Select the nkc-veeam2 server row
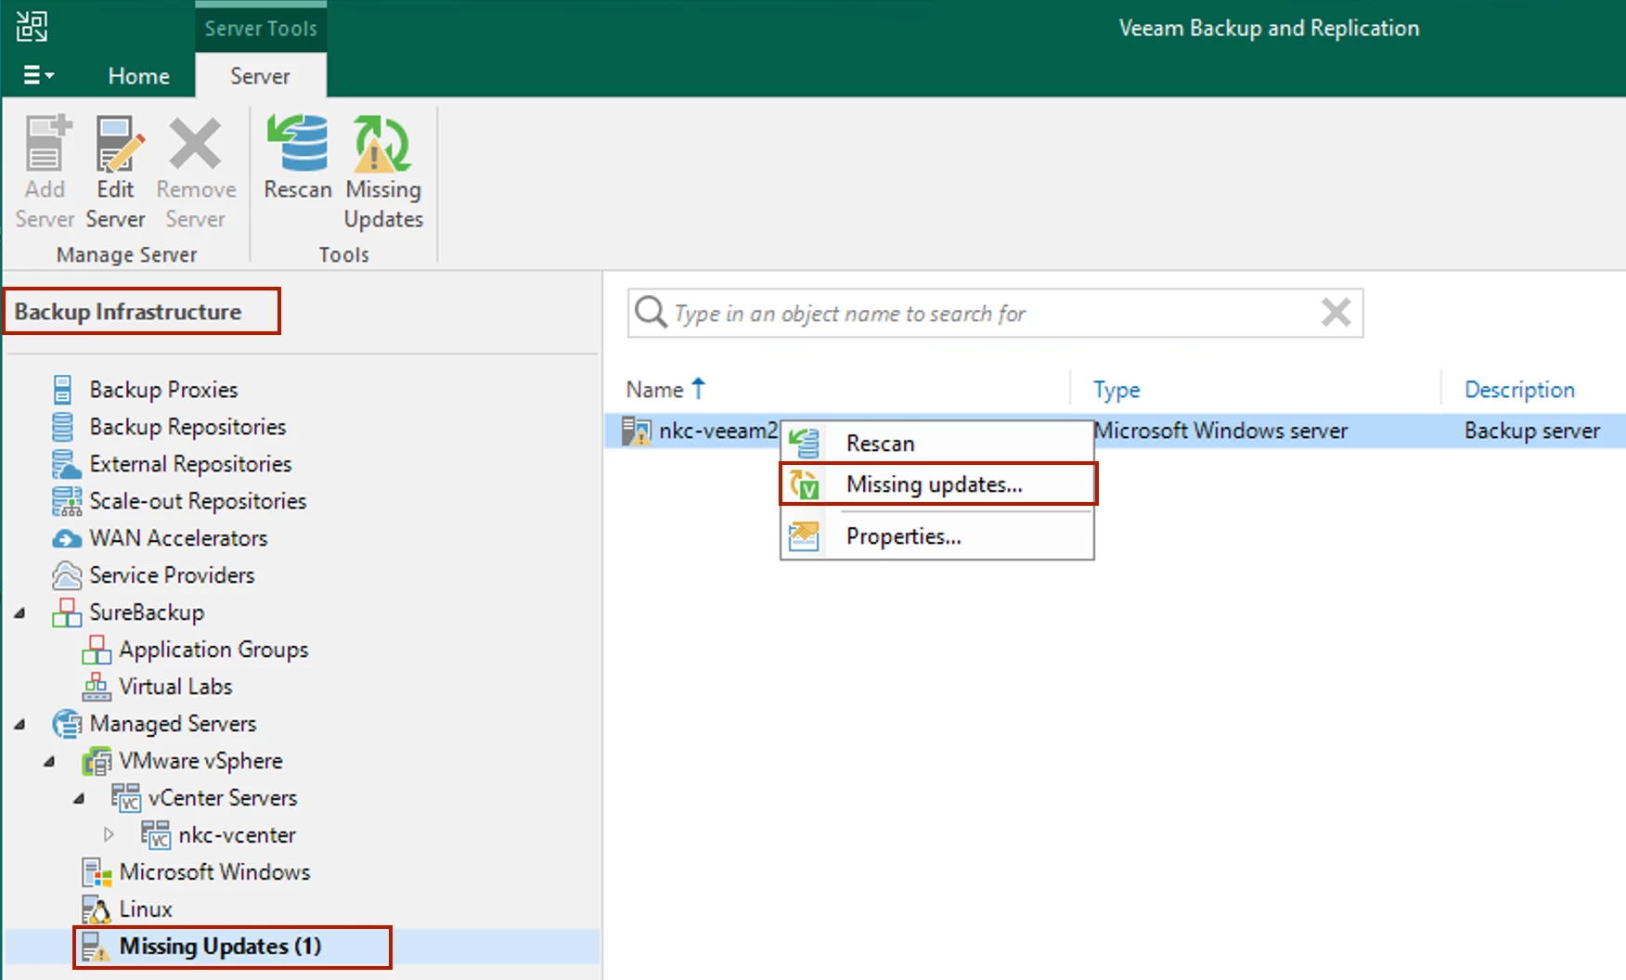 point(1115,431)
